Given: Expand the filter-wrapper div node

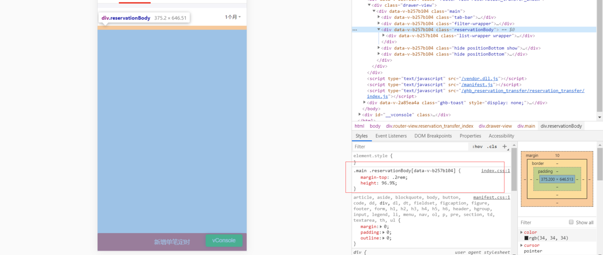Looking at the screenshot, I should (x=379, y=23).
